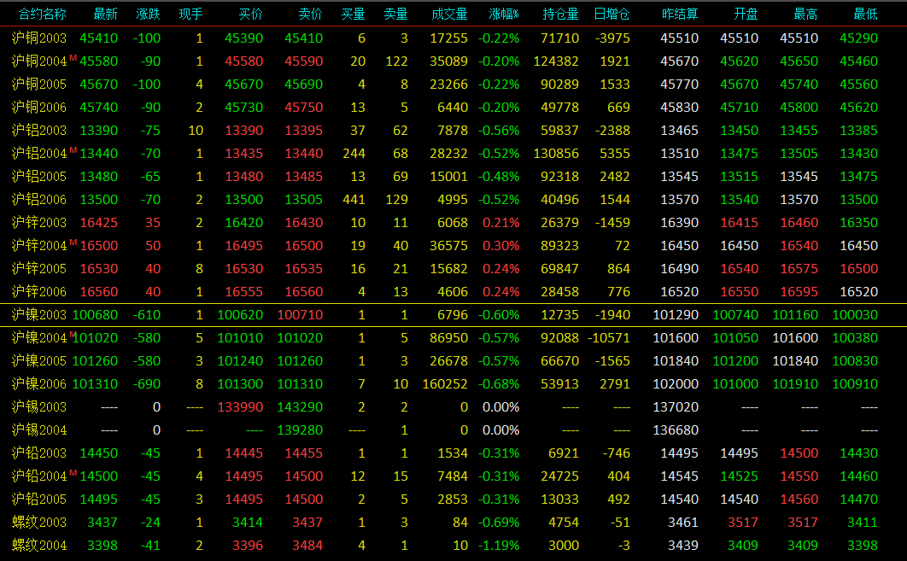The width and height of the screenshot is (907, 561).
Task: Select the 沪铝2003 contract name
Action: 39,131
